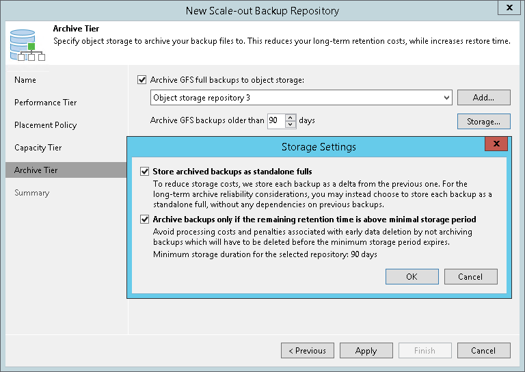The width and height of the screenshot is (525, 372).
Task: Switch to the Capacity Tier step
Action: pos(38,148)
